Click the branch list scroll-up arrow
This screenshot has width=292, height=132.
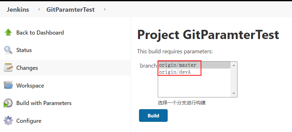(x=234, y=65)
